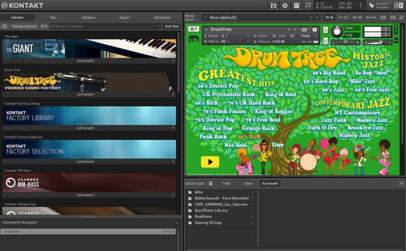Click Manage Libraries button
This screenshot has height=251, width=406.
tap(24, 26)
